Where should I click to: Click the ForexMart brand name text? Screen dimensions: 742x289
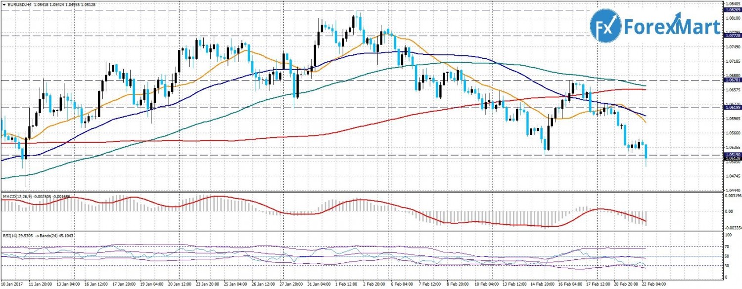tap(672, 27)
